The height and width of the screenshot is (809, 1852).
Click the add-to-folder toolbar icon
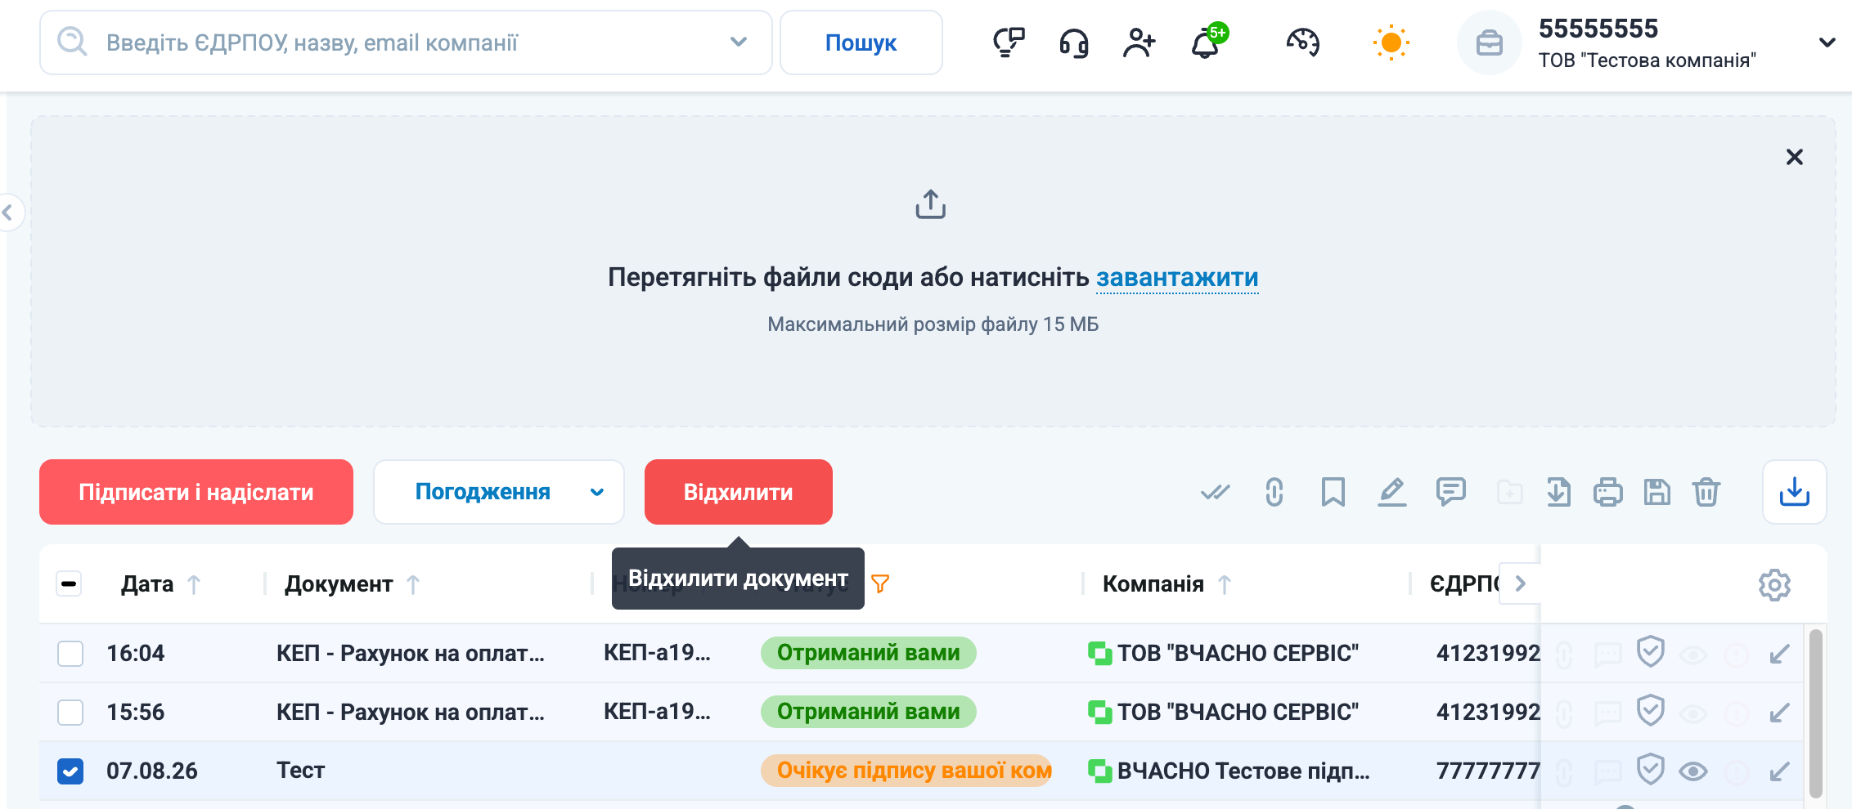[x=1510, y=492]
